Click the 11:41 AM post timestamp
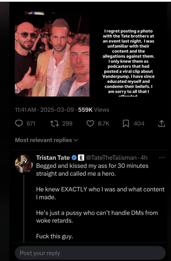The image size is (171, 261). [25, 110]
